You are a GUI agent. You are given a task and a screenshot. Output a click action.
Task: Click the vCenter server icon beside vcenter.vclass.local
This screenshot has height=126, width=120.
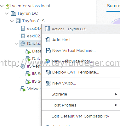pos(8,6)
